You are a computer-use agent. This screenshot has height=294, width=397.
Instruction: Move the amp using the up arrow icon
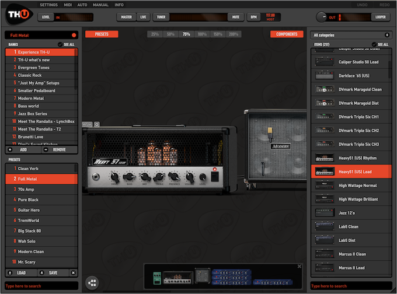pyautogui.click(x=85, y=124)
